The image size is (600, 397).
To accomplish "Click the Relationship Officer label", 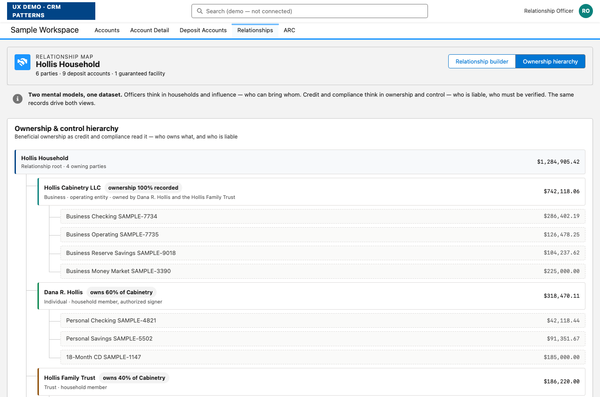I will pyautogui.click(x=549, y=11).
